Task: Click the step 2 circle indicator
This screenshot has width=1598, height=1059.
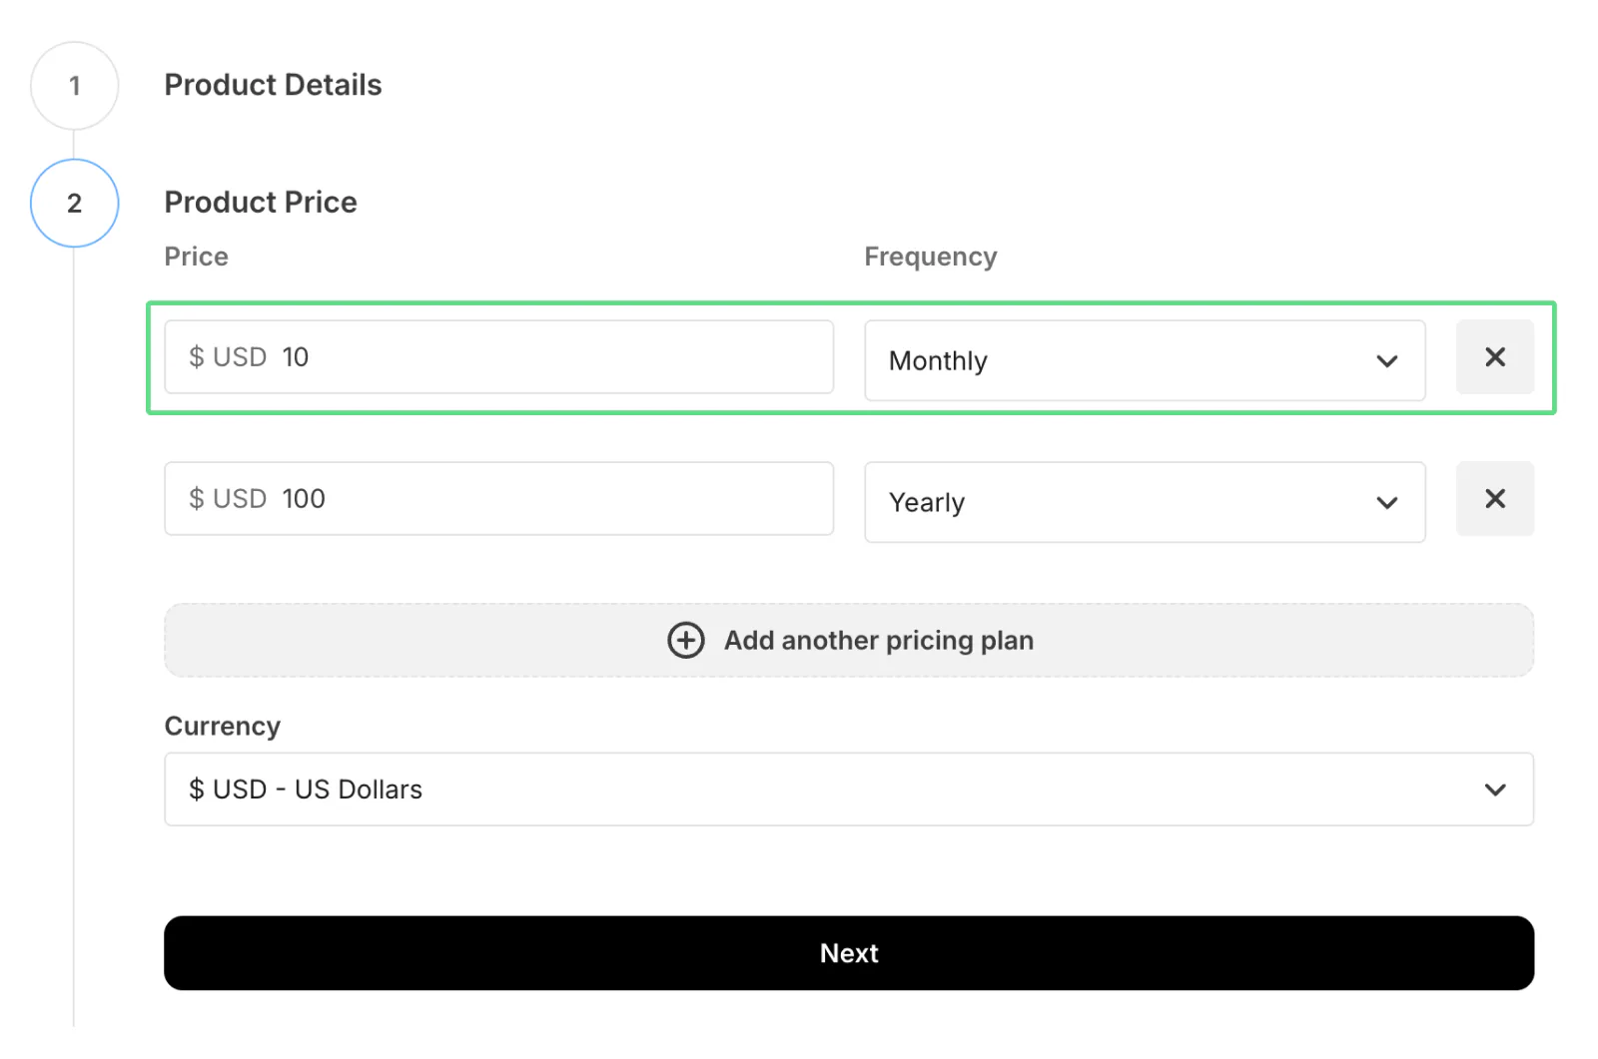Action: [x=75, y=204]
